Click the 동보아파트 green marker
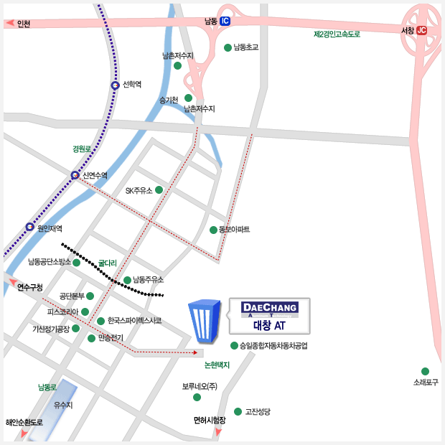Image resolution: width=445 pixels, height=445 pixels. point(213,230)
